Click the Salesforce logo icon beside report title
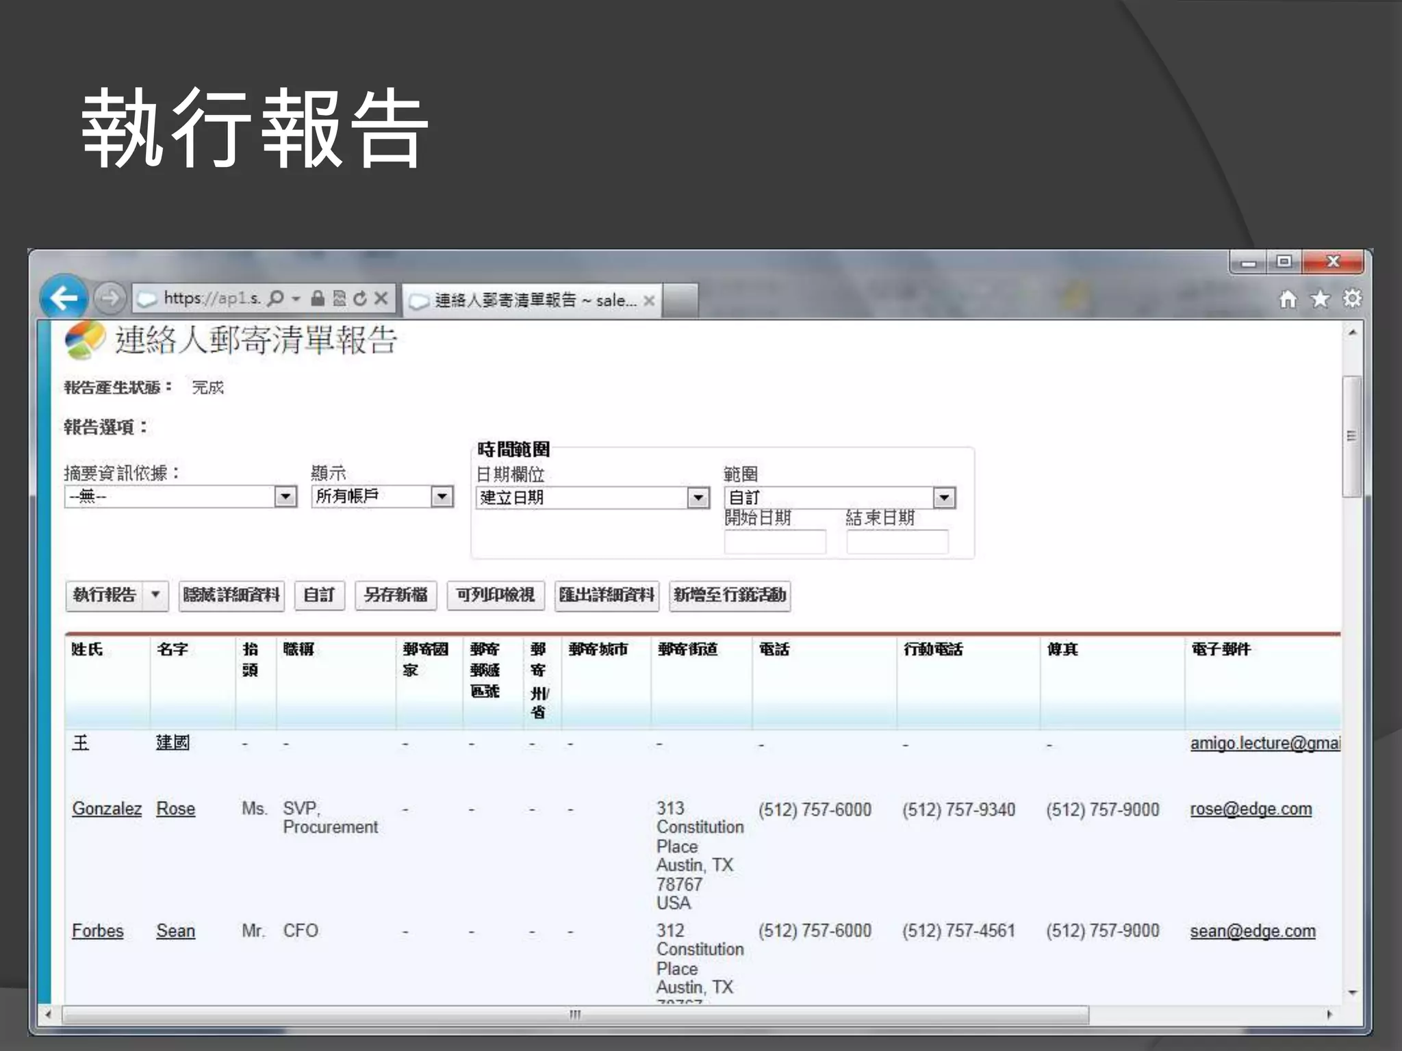The width and height of the screenshot is (1402, 1051). pos(85,340)
